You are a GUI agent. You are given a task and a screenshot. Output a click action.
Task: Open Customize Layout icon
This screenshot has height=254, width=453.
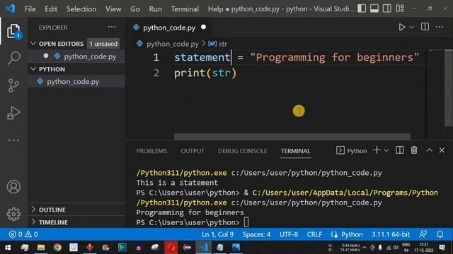[x=400, y=8]
